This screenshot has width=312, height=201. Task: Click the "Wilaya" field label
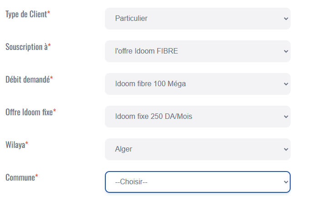[15, 145]
